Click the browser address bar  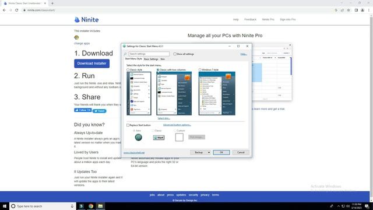178,10
